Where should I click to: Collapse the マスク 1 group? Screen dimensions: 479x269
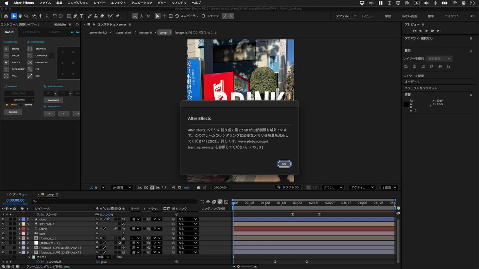tap(29, 257)
